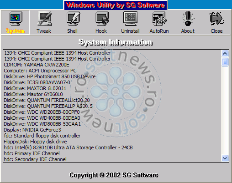Select 'Display: NVIDIA GeForce3' row

point(112,130)
